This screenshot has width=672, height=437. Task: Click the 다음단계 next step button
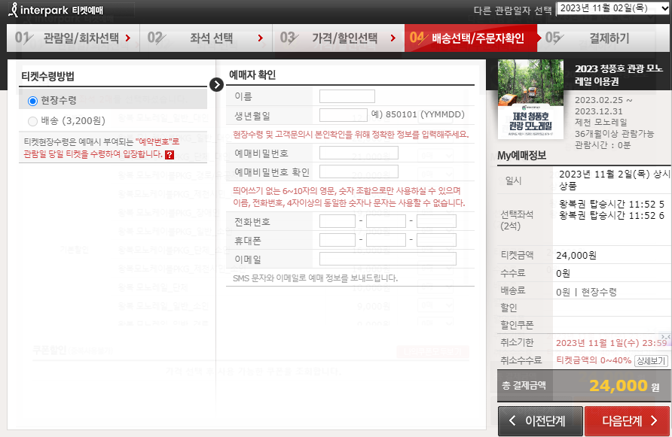[626, 421]
